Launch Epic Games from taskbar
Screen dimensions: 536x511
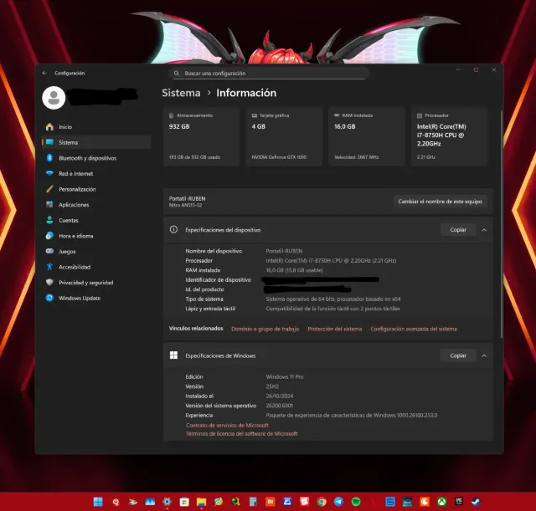tap(459, 502)
